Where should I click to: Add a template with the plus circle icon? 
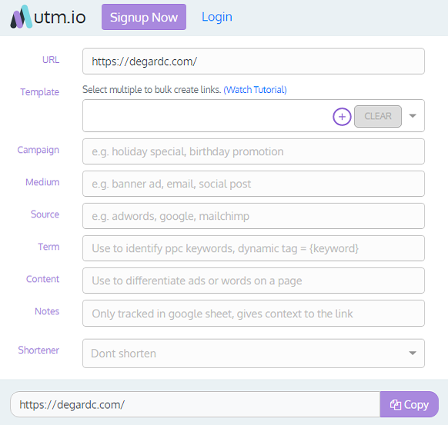coord(342,116)
